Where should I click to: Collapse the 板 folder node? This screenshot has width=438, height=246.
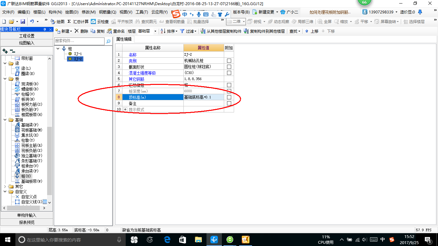click(5, 79)
